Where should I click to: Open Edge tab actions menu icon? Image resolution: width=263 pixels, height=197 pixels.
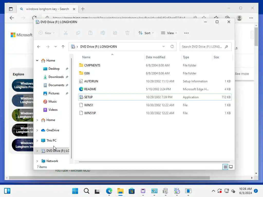pos(11,9)
